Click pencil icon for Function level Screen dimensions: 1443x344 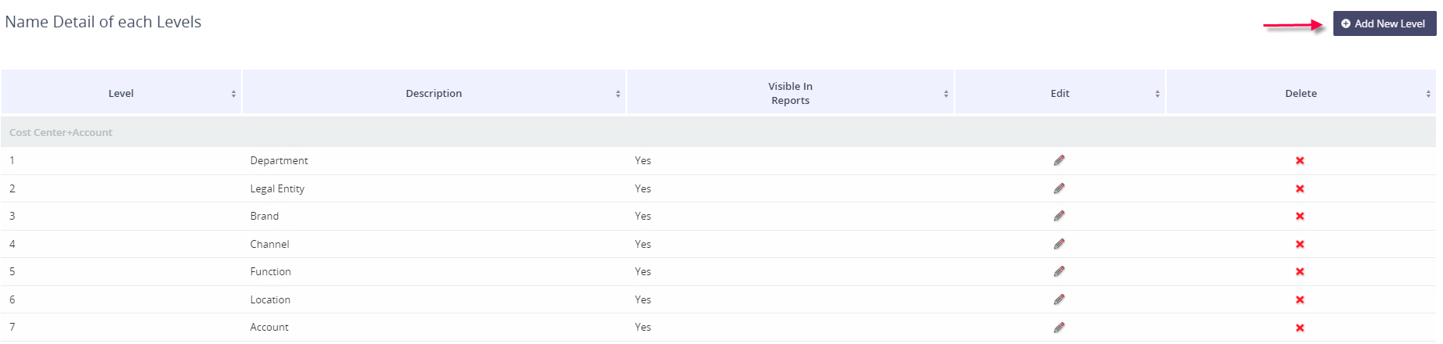point(1059,271)
